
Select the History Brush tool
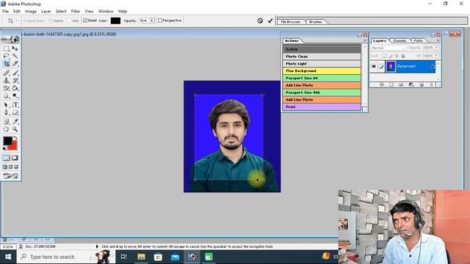click(x=15, y=81)
